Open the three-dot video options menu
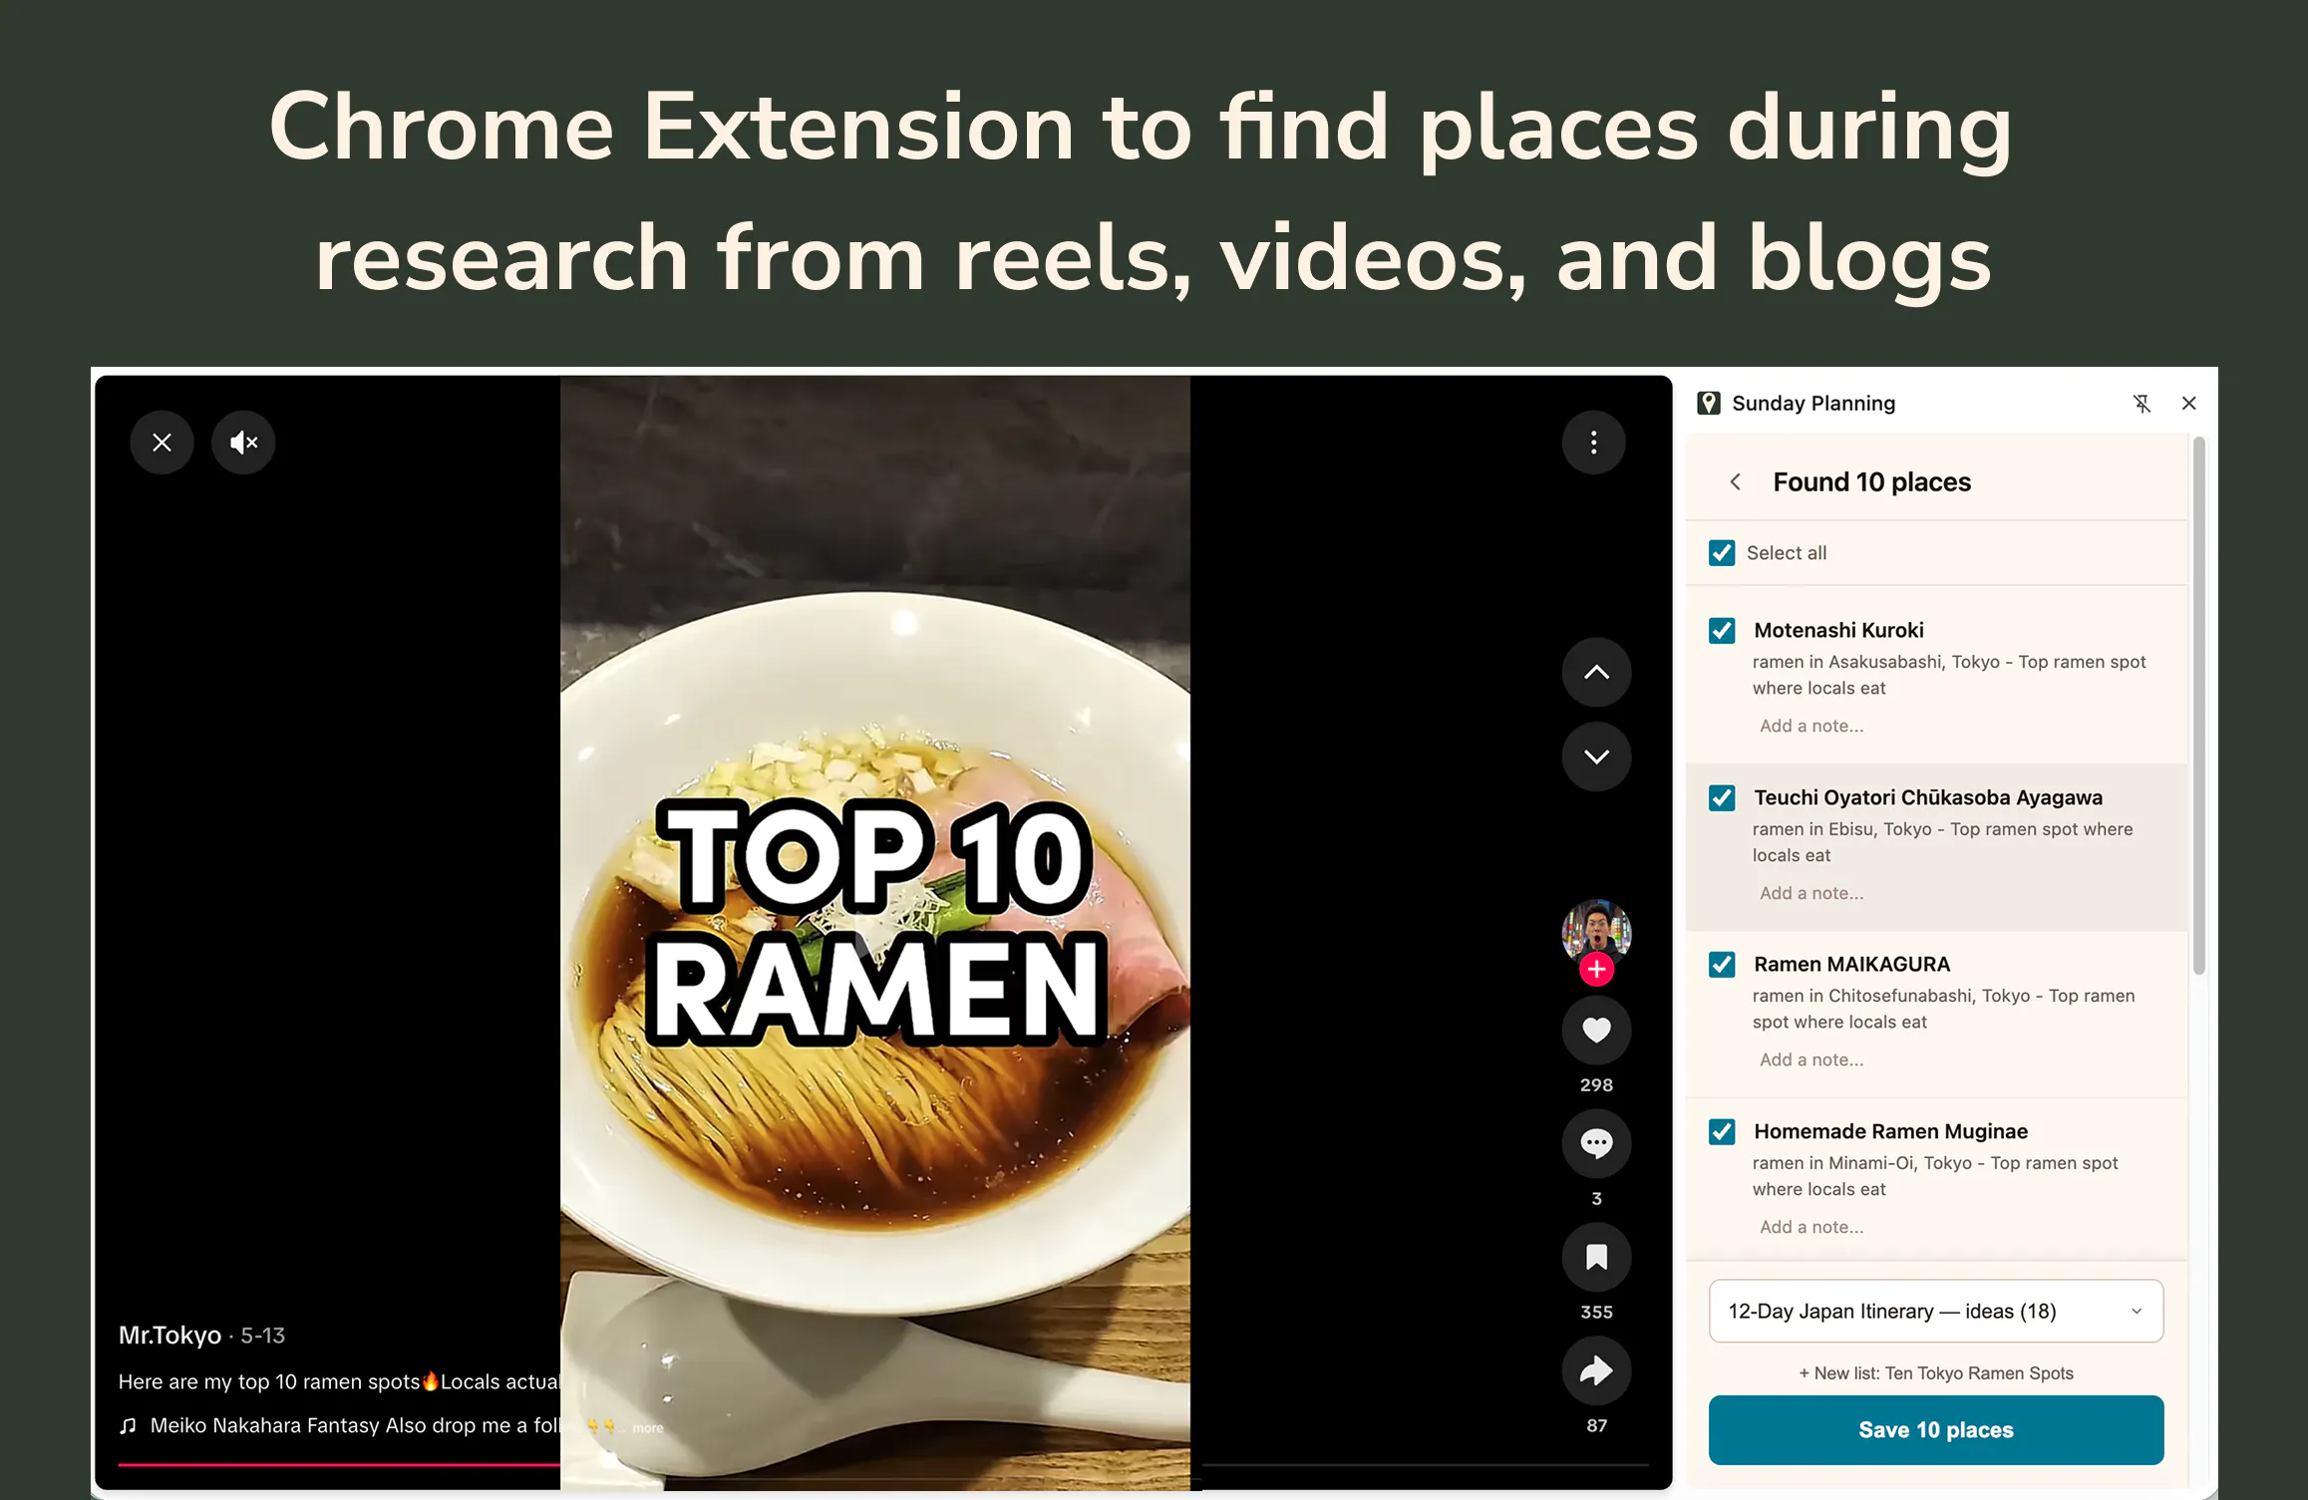This screenshot has width=2308, height=1500. pos(1593,443)
